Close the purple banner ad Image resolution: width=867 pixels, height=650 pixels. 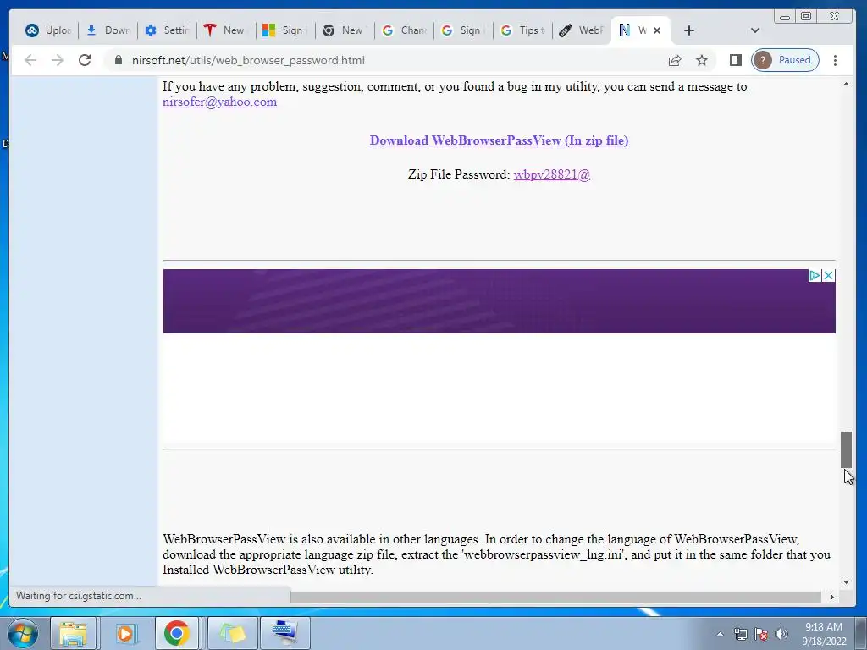pyautogui.click(x=828, y=275)
